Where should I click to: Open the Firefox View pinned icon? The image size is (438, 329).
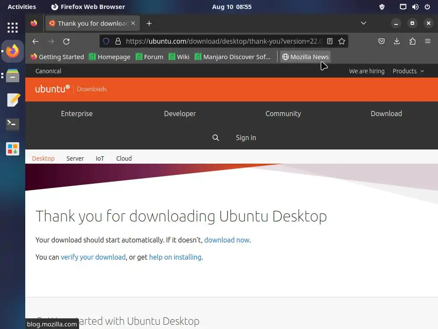point(34,23)
